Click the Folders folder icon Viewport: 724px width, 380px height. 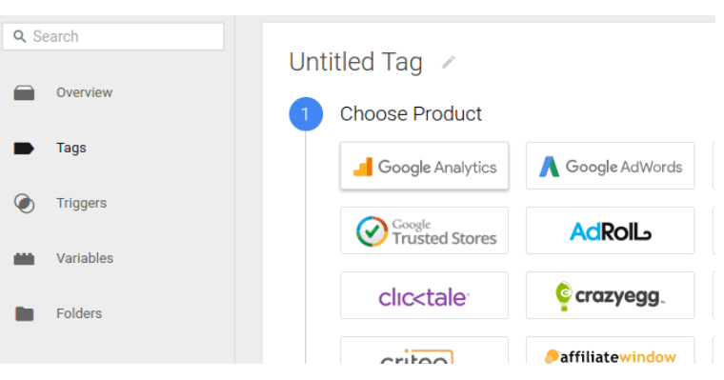[24, 313]
